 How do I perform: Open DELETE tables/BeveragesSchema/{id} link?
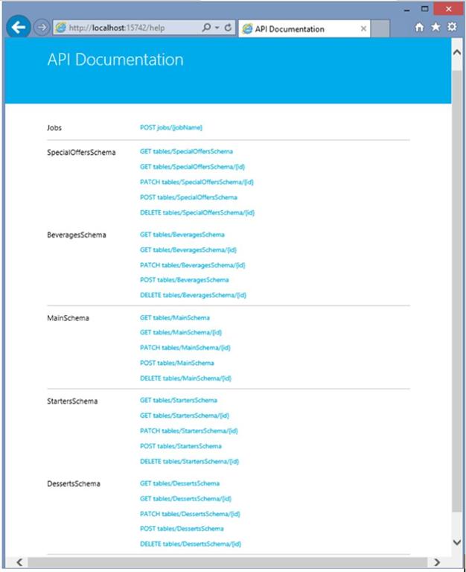194,295
